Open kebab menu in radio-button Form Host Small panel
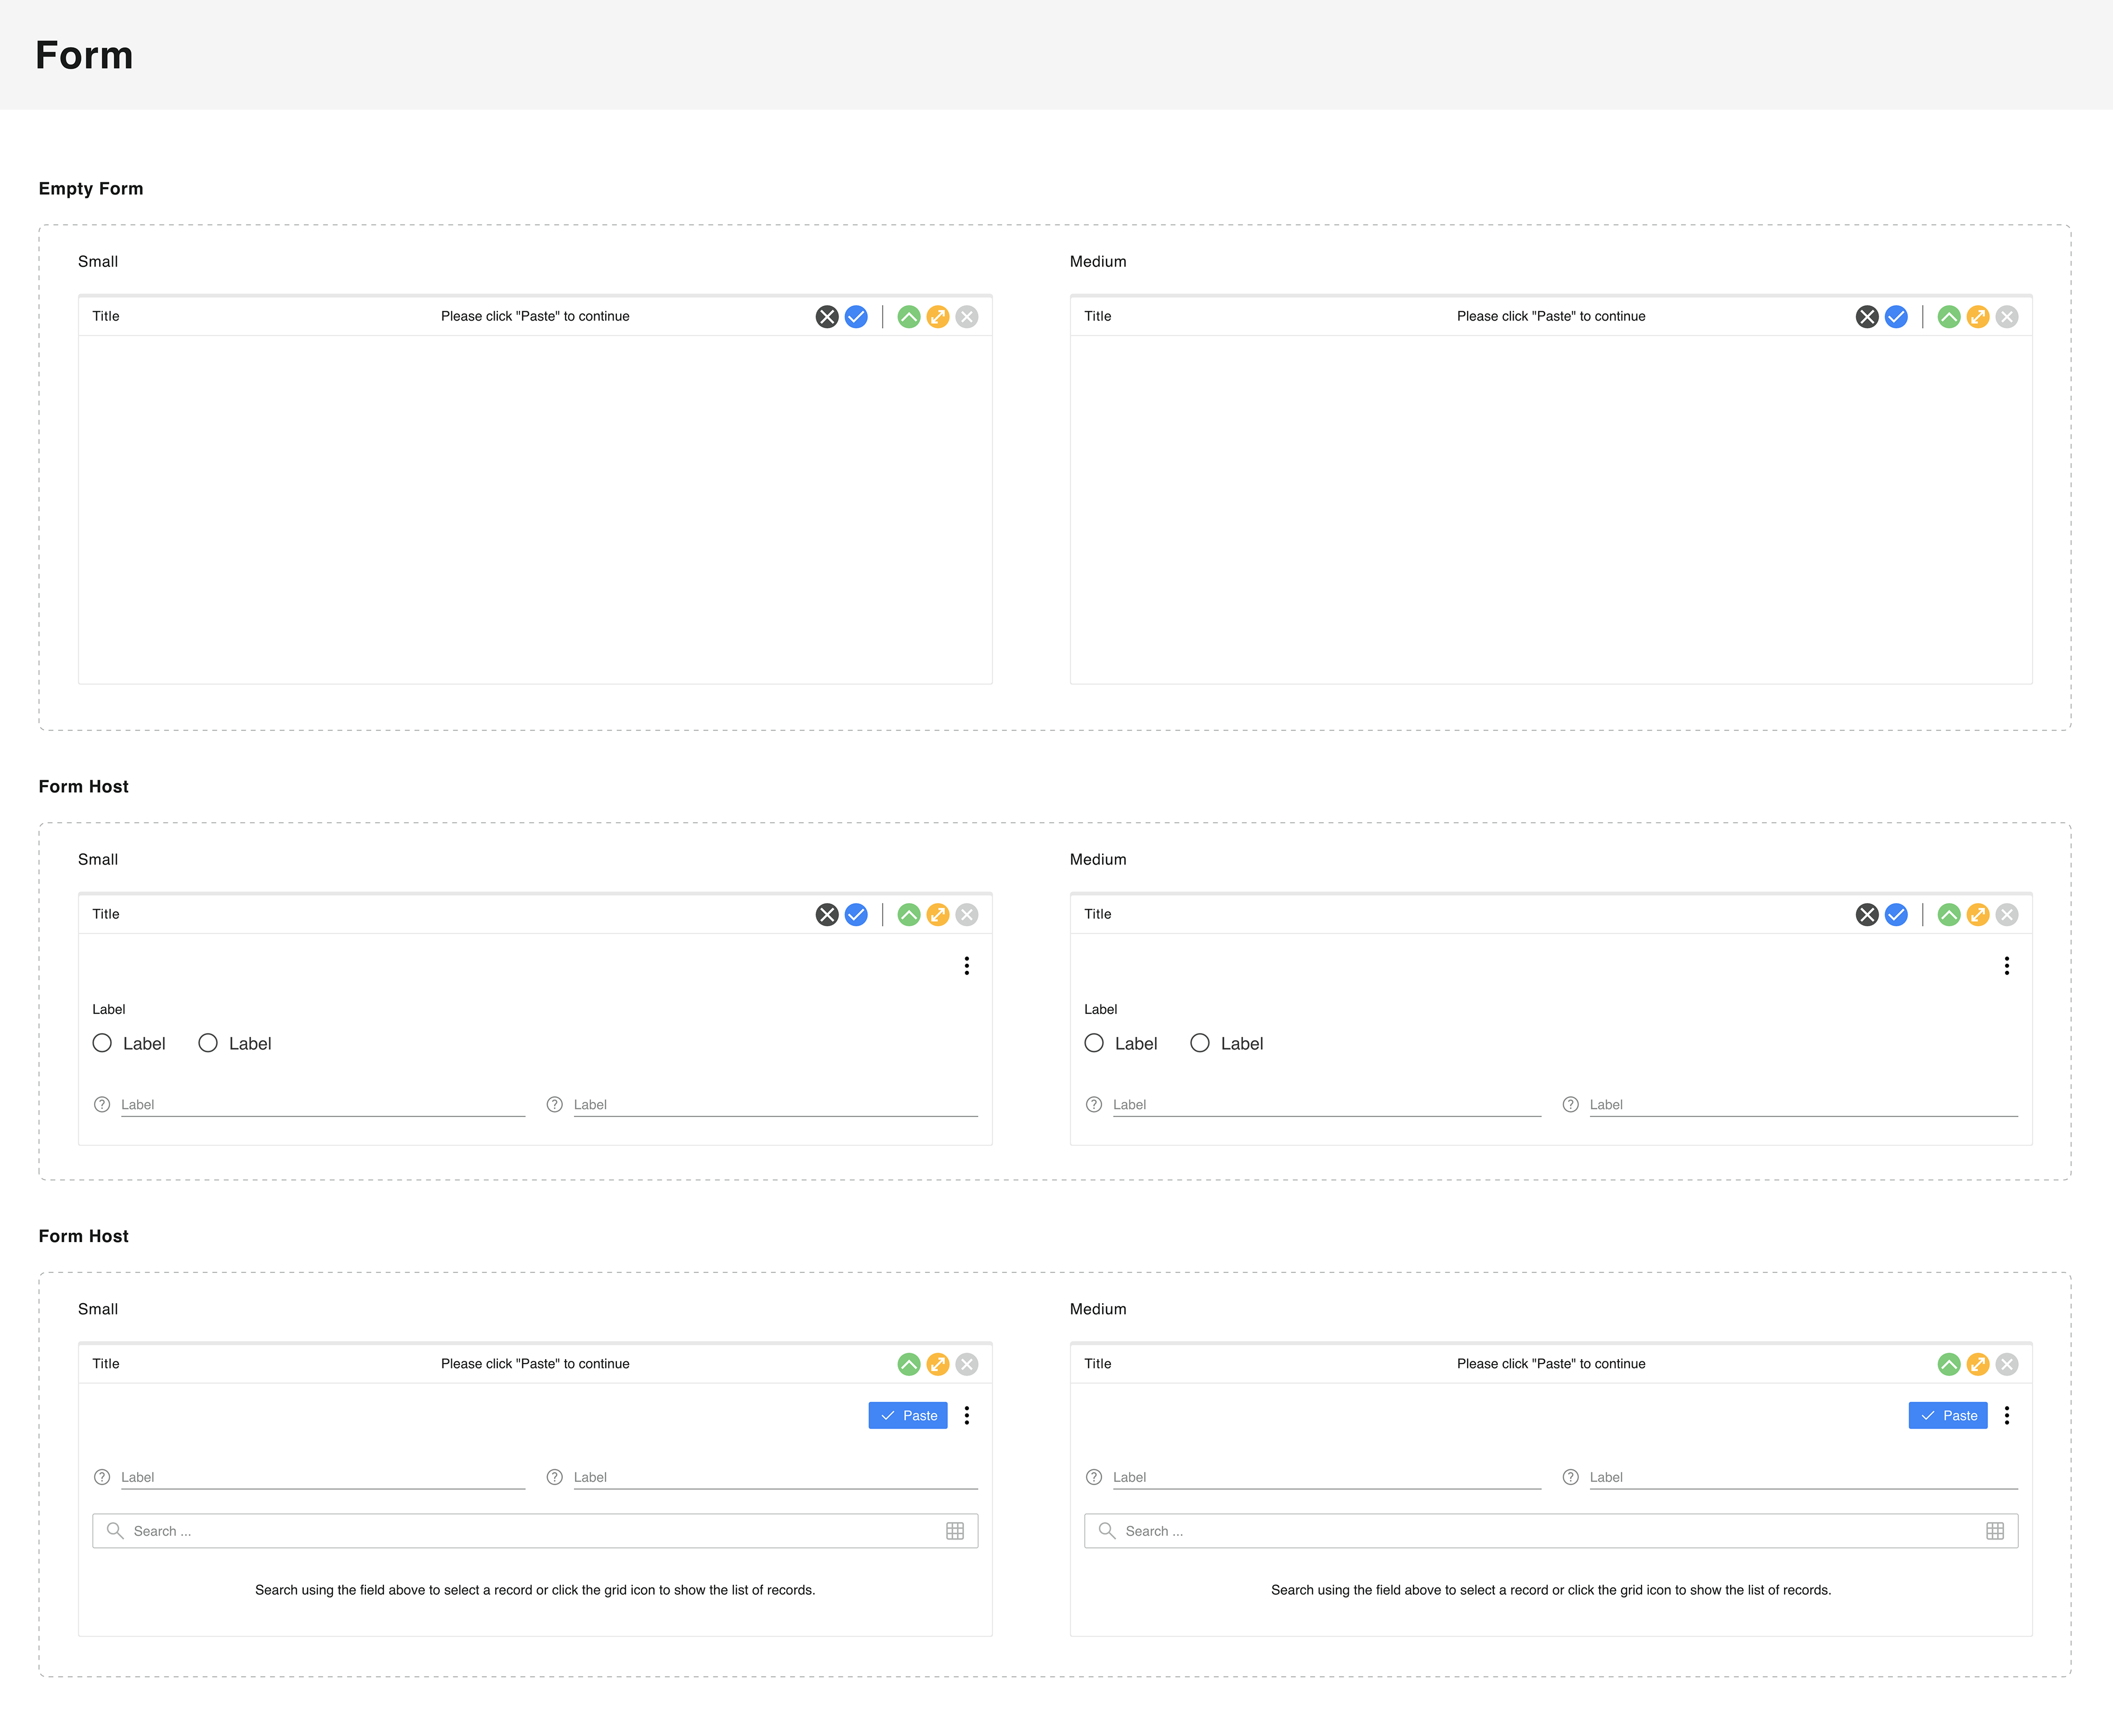This screenshot has width=2113, height=1736. [966, 966]
